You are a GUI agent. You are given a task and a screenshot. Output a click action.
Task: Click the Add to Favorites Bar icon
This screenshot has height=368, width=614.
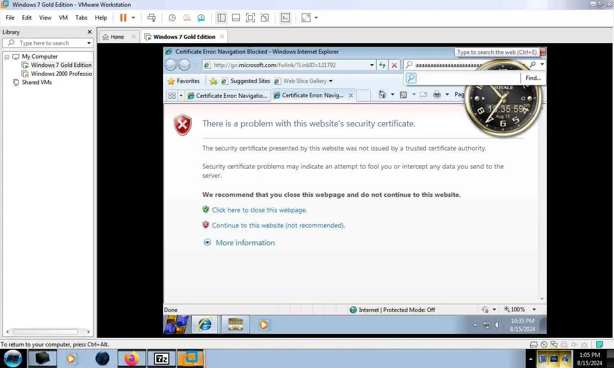(213, 81)
